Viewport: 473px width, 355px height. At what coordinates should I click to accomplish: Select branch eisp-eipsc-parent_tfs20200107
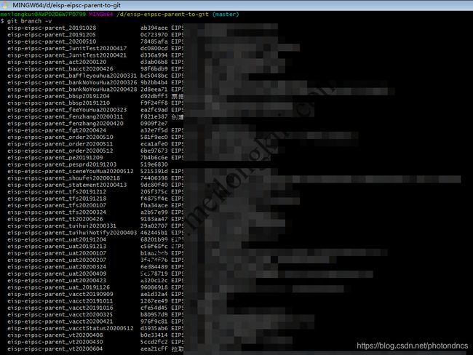click(57, 205)
